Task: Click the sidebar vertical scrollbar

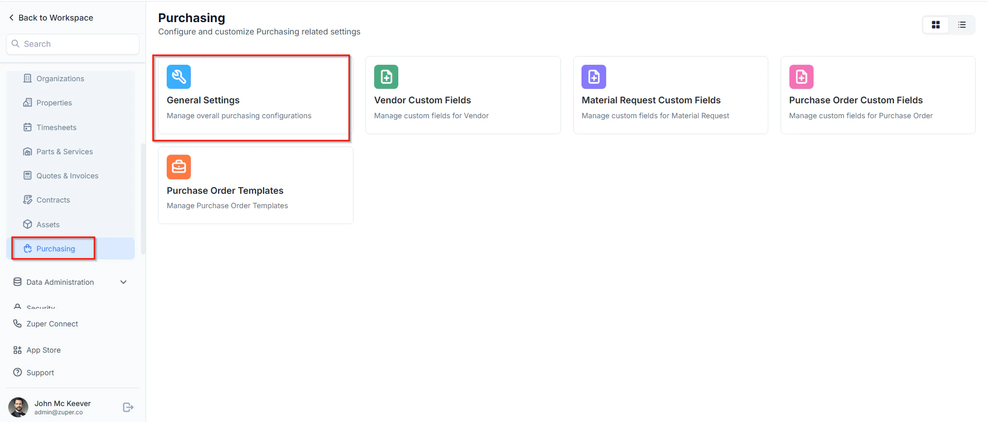Action: [143, 198]
